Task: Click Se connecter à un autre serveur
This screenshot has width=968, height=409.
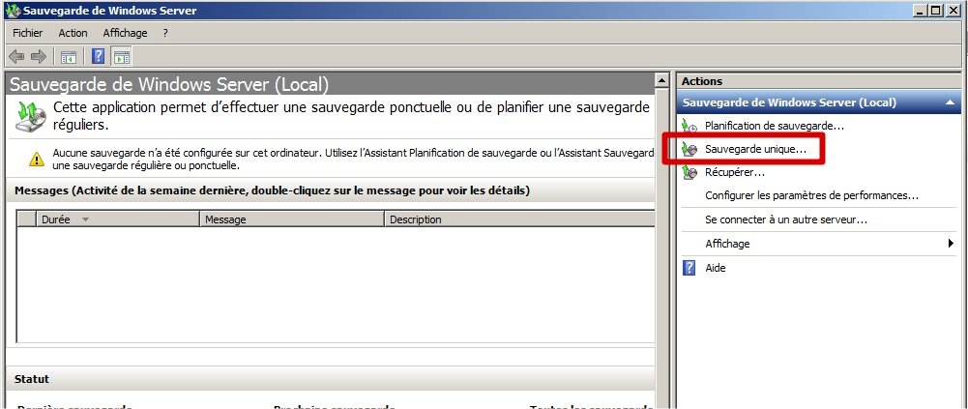Action: 785,219
